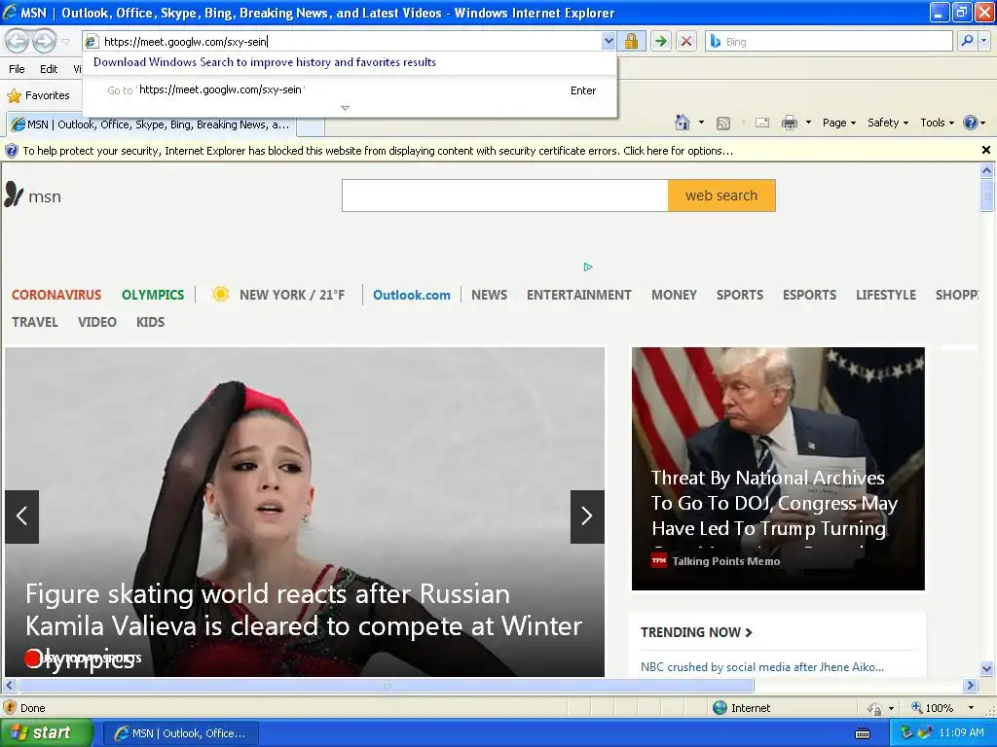Click the Read Mail icon

coord(762,123)
